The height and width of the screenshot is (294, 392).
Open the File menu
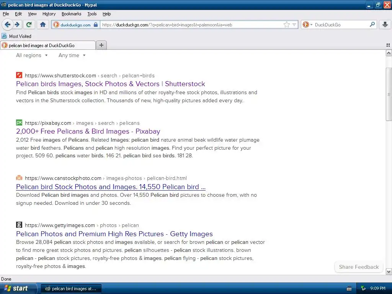click(6, 14)
